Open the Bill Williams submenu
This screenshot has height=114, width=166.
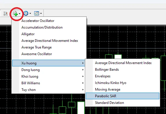point(49,83)
